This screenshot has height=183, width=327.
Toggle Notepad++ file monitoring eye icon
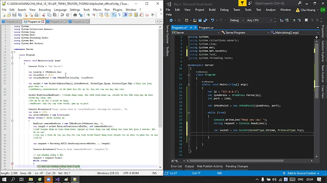[x=153, y=15]
